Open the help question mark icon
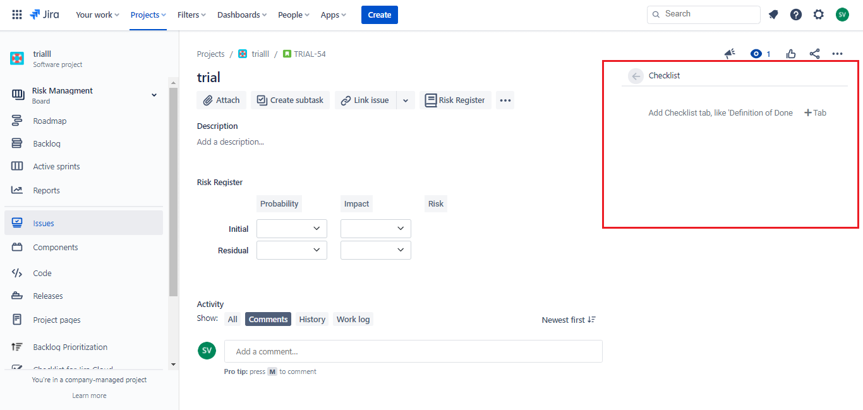Viewport: 863px width, 410px height. click(796, 15)
